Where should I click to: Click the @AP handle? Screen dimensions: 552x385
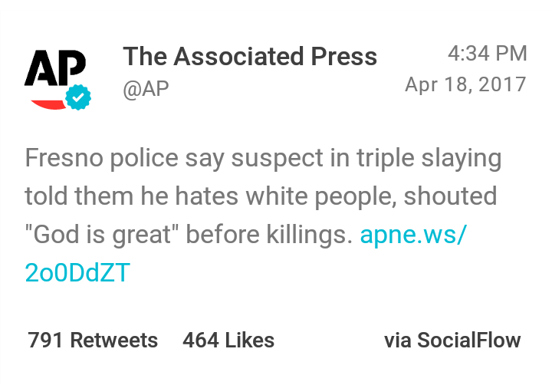[146, 89]
